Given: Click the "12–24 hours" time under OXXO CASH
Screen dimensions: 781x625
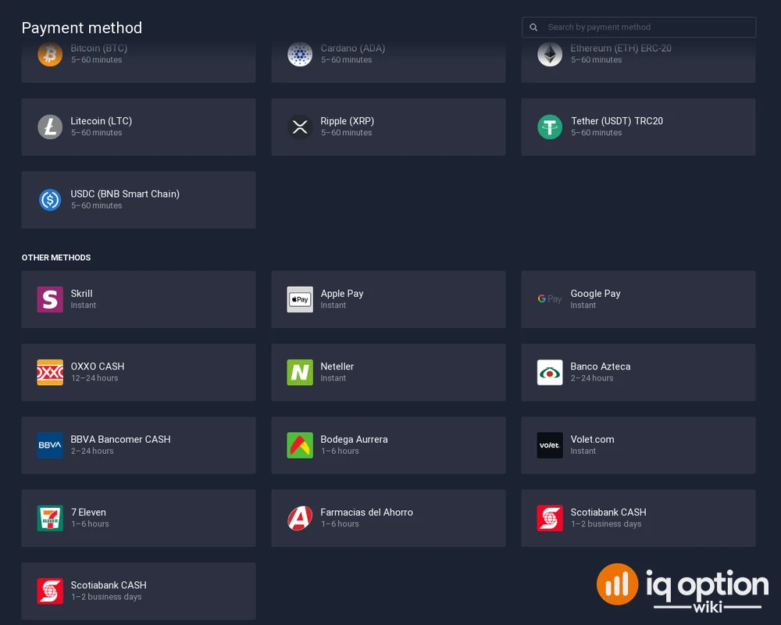Looking at the screenshot, I should pyautogui.click(x=95, y=378).
